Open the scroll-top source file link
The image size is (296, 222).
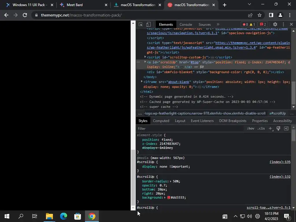pyautogui.click(x=269, y=208)
